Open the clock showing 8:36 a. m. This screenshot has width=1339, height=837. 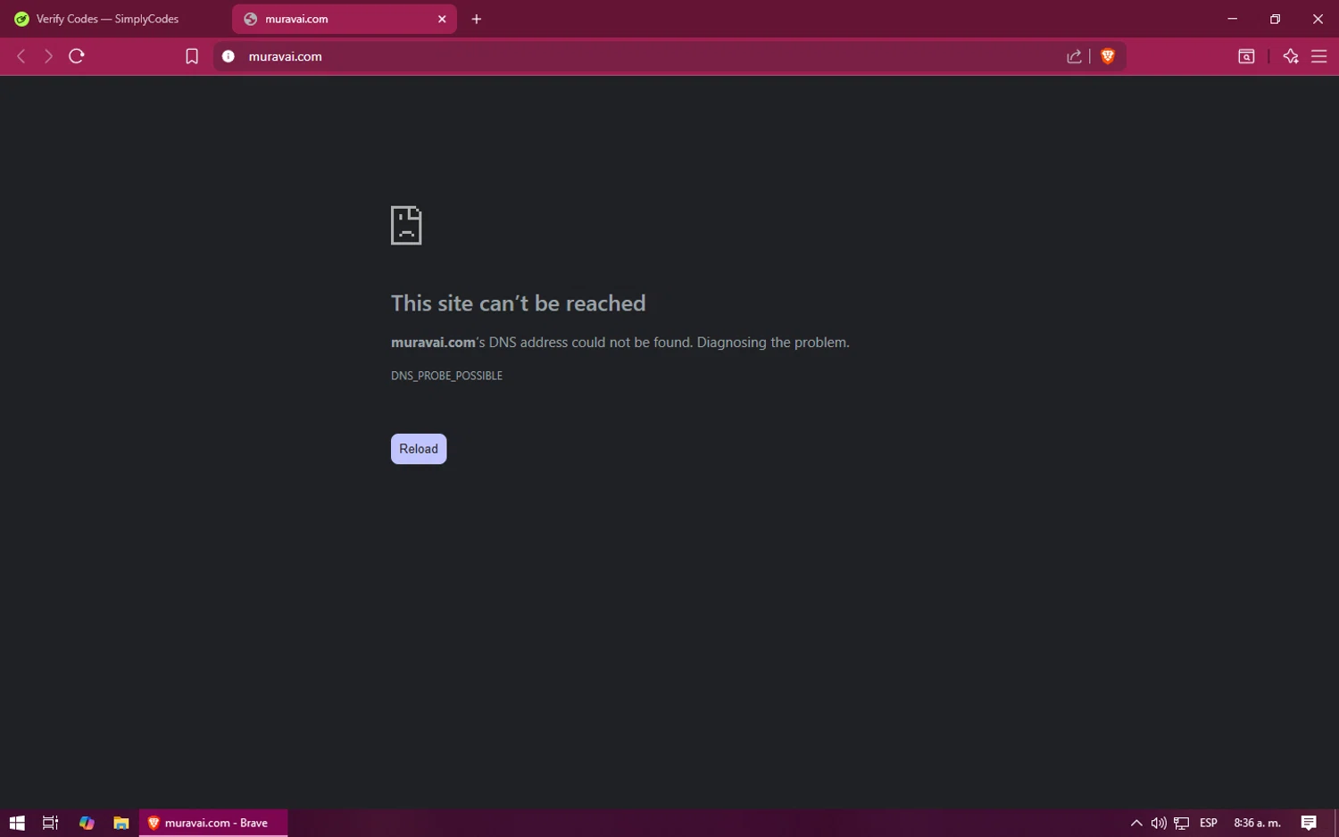[x=1257, y=823]
